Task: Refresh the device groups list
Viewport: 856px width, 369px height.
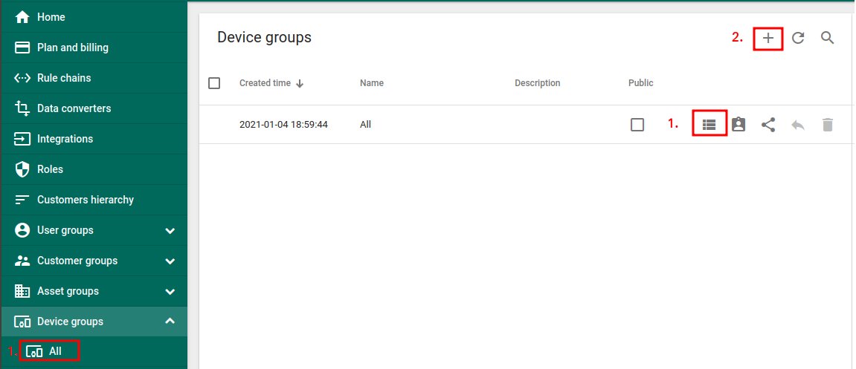Action: click(798, 38)
